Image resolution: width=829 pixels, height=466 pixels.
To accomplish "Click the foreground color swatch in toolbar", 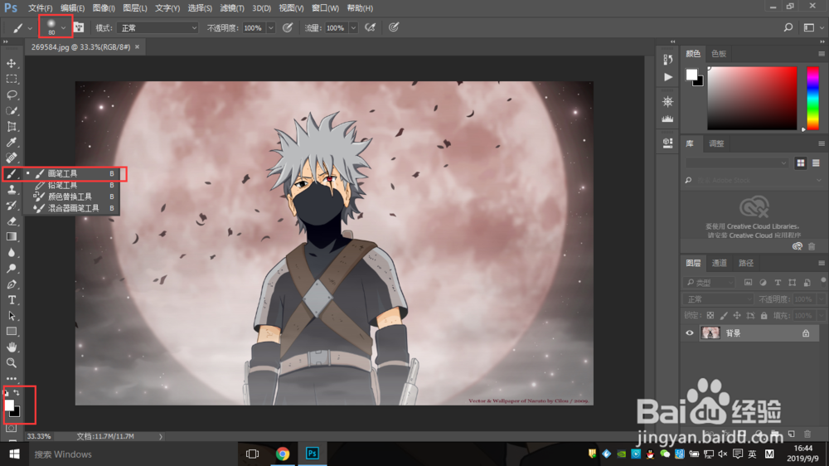I will pyautogui.click(x=9, y=405).
